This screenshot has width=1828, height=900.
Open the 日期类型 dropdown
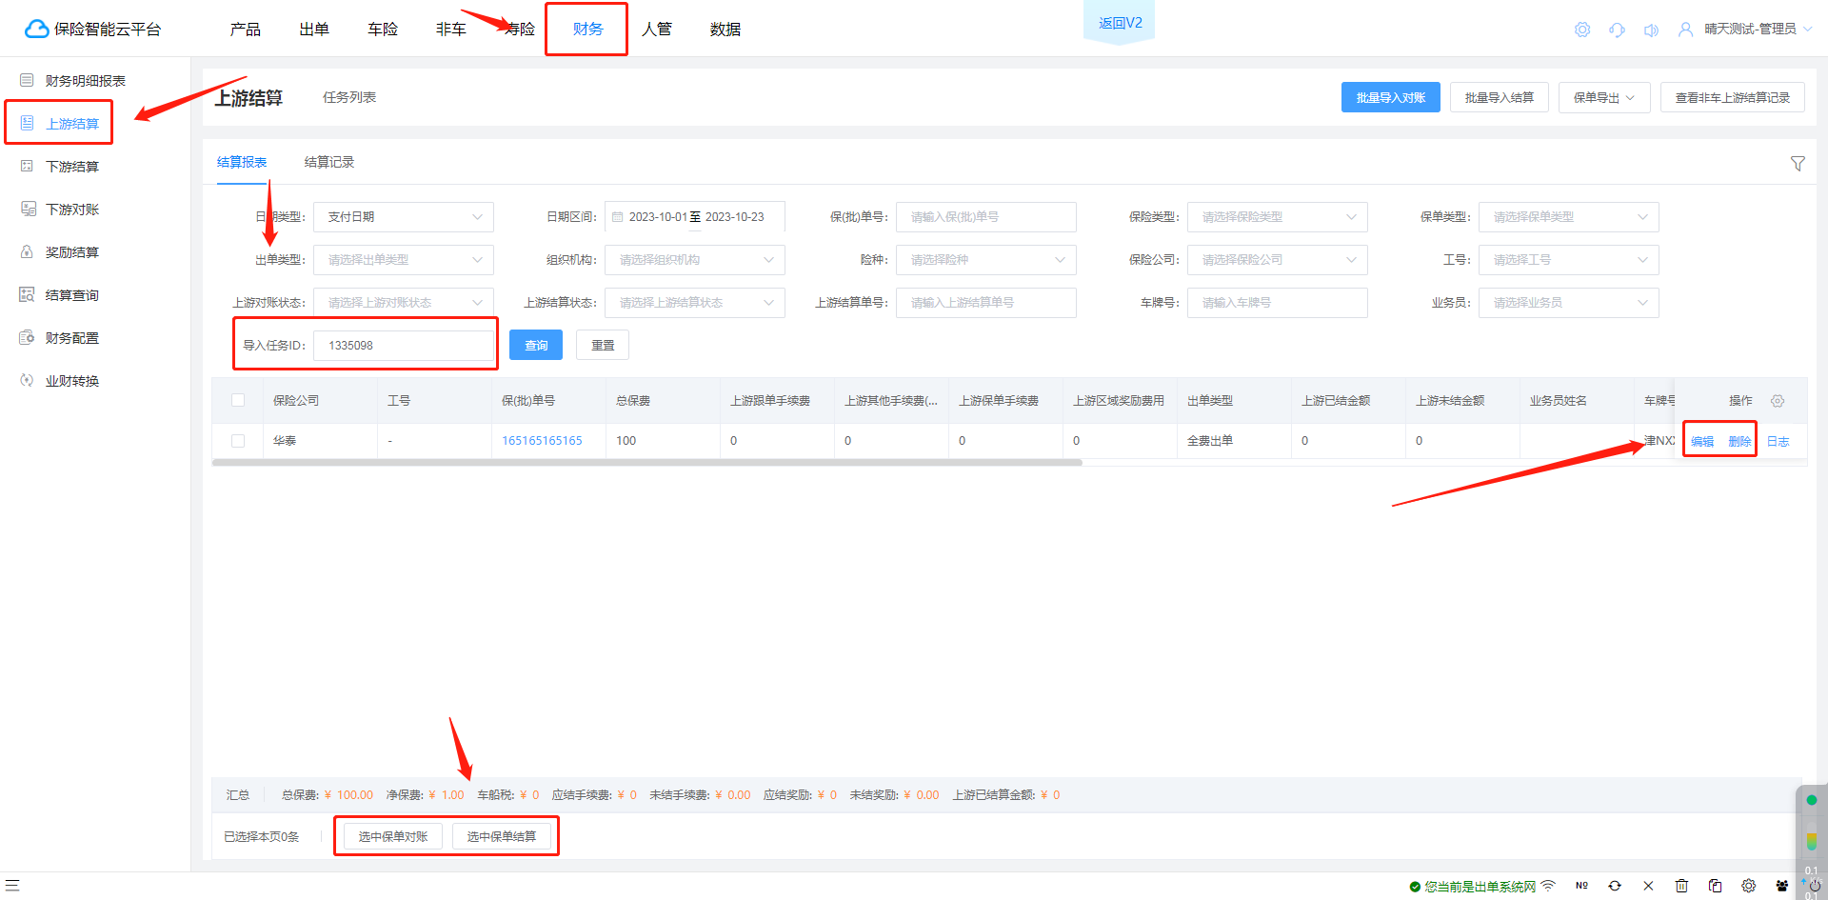[x=404, y=217]
